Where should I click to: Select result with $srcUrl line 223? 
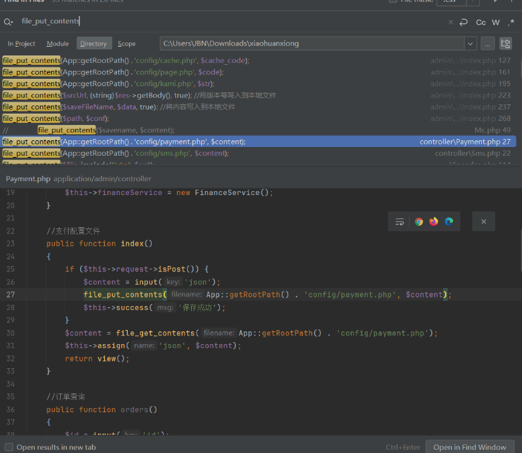pos(257,96)
